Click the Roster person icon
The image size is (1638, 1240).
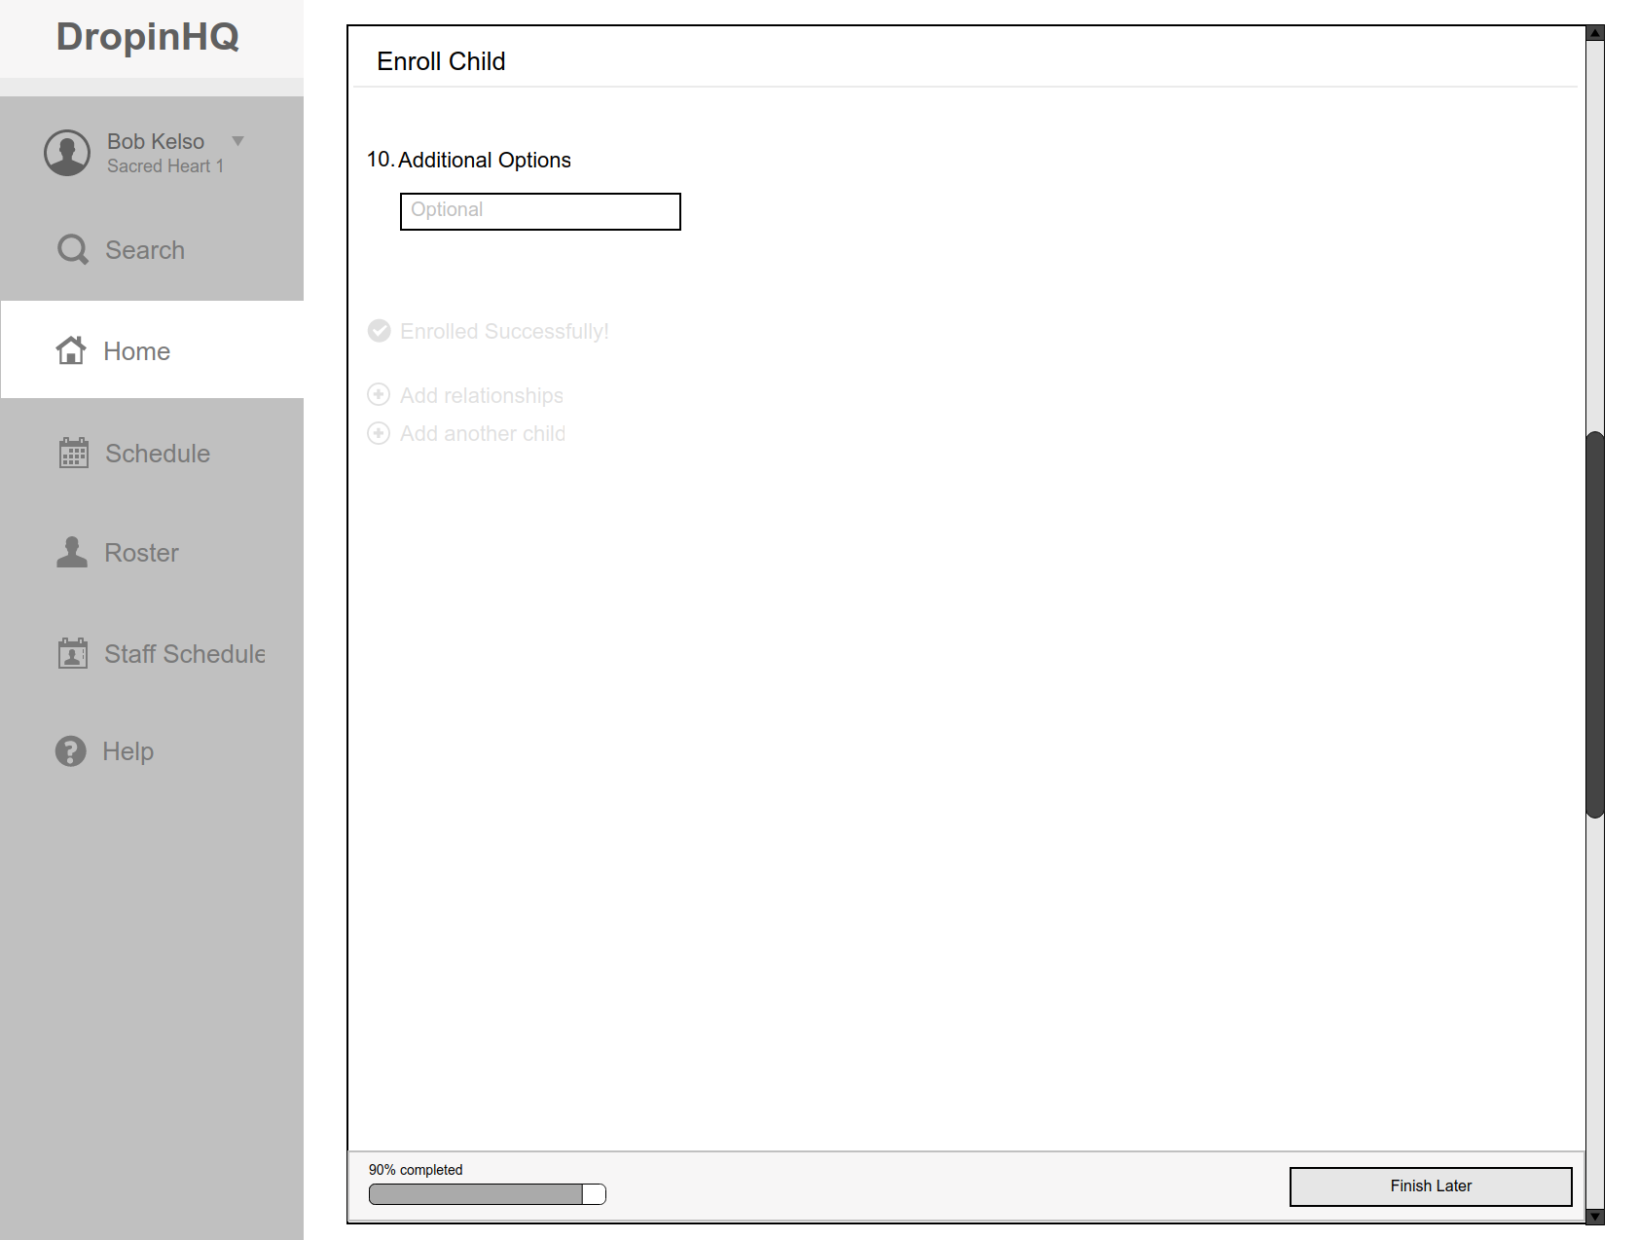[x=72, y=552]
